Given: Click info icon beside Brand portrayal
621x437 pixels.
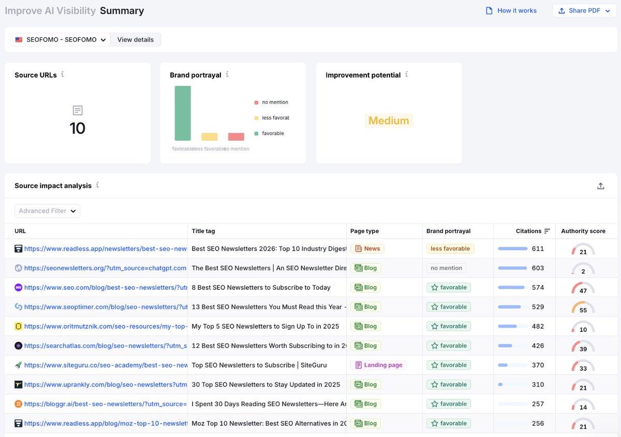Looking at the screenshot, I should pos(227,75).
